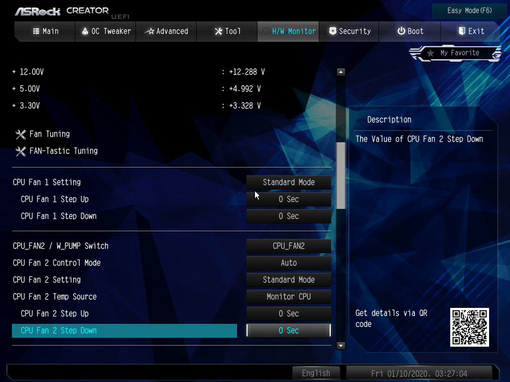Click scrollbar up arrow
The height and width of the screenshot is (382, 510).
click(341, 72)
